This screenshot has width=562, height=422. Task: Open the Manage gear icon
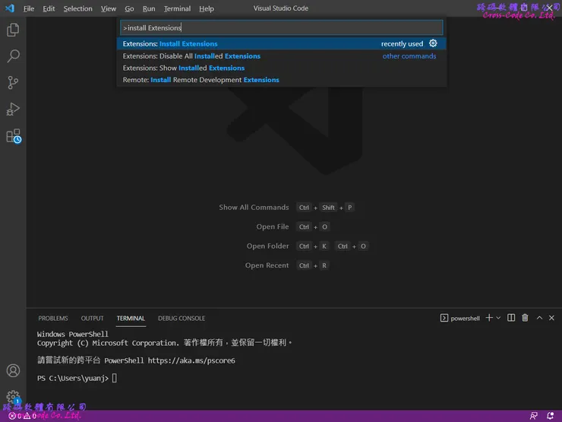coord(13,397)
